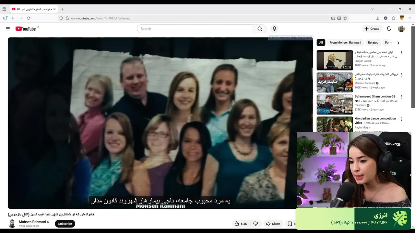
Task: Open the 1:02:22 Shayan Javadi thumbnail
Action: coord(335,60)
